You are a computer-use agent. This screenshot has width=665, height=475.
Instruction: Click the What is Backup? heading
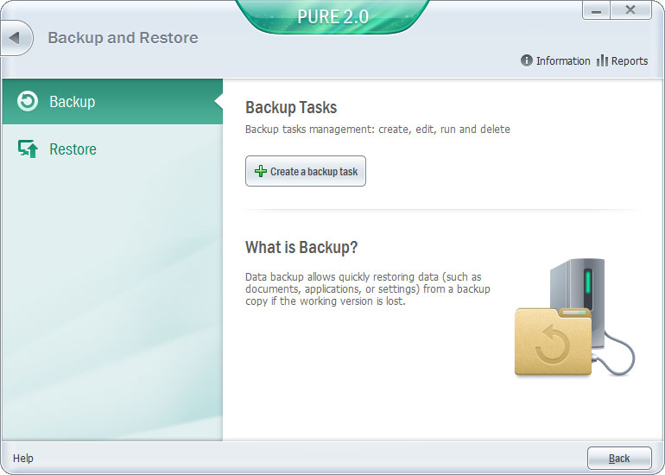click(x=301, y=247)
